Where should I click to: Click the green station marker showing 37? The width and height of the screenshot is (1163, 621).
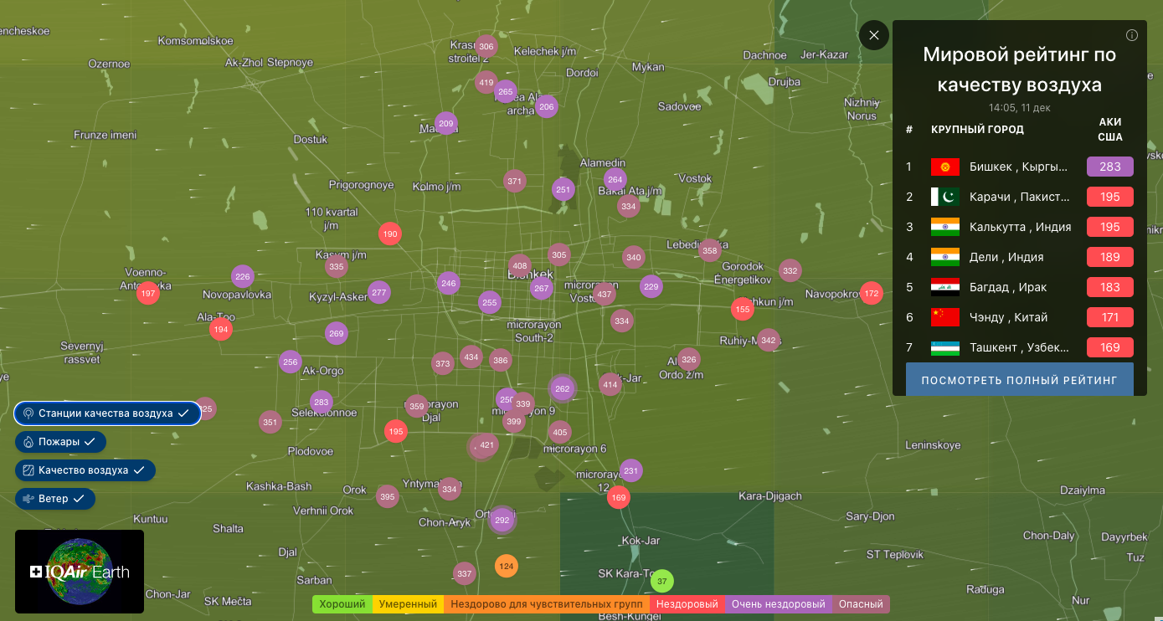(661, 581)
